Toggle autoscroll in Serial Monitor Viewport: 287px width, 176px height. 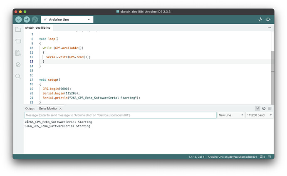pos(257,109)
